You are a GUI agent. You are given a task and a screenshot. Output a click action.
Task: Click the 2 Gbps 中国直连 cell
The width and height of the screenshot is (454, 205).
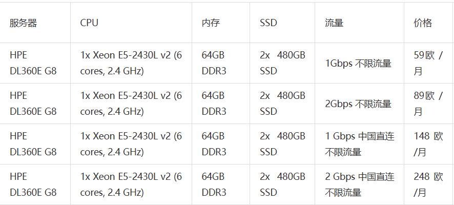pyautogui.click(x=360, y=184)
